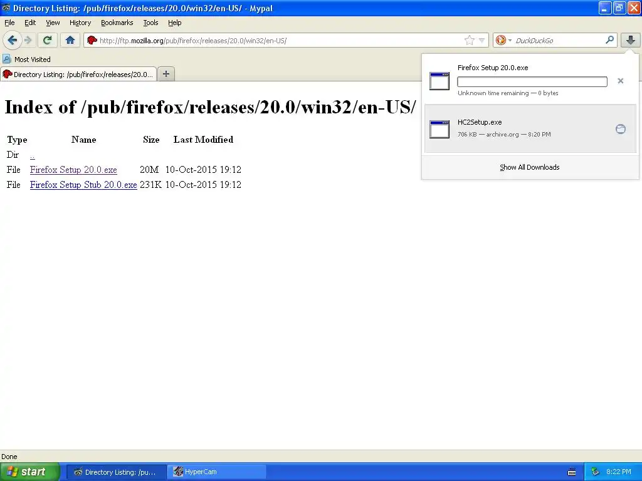Screen dimensions: 642x481
Task: Toggle the Downloads arrow toolbar button
Action: [x=631, y=40]
